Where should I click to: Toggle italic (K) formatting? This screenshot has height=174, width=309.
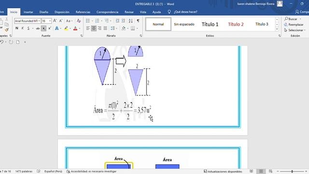coord(23,29)
